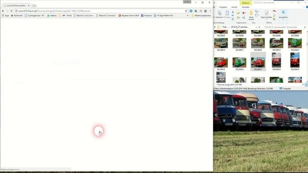Open the Repeater-Server bookmark
This screenshot has height=173, width=308.
[x=128, y=15]
